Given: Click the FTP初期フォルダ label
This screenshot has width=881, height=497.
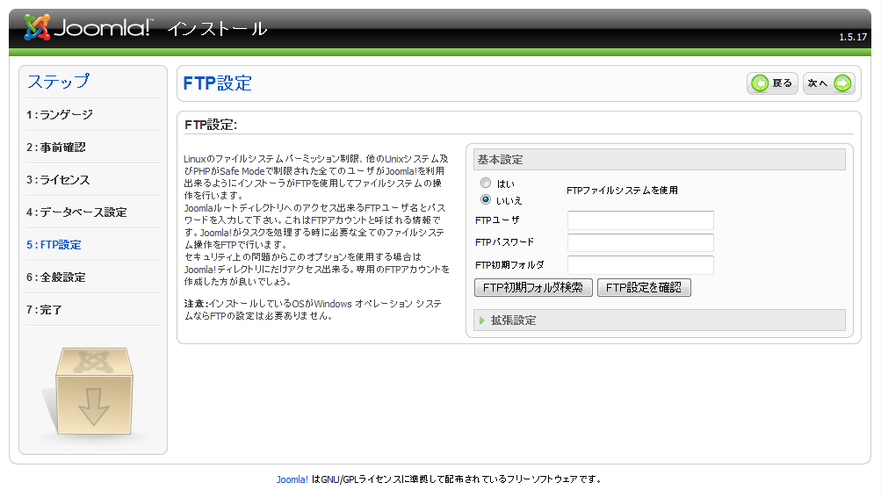Looking at the screenshot, I should pos(509,264).
